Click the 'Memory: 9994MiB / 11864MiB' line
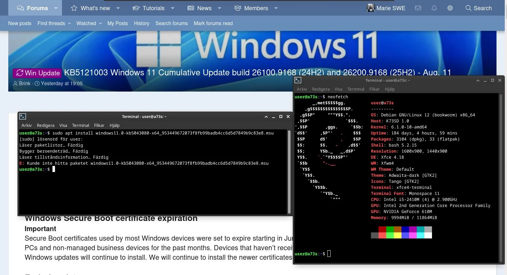The image size is (507, 275). click(404, 217)
